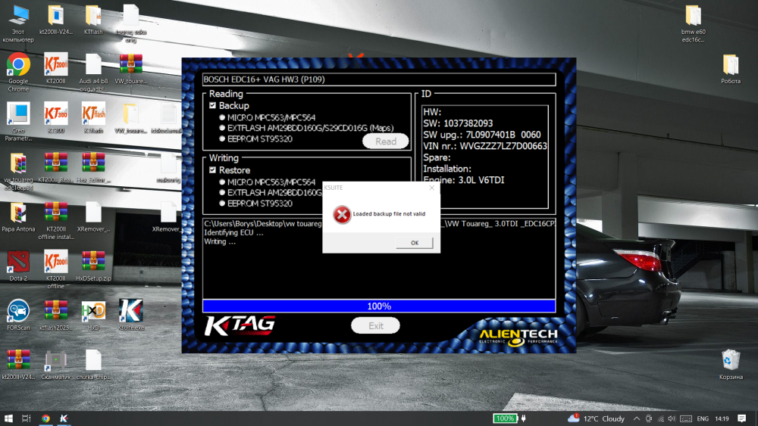Click the SW upg. 7L0907401B line
Screen dimensions: 758x426
pyautogui.click(x=482, y=135)
